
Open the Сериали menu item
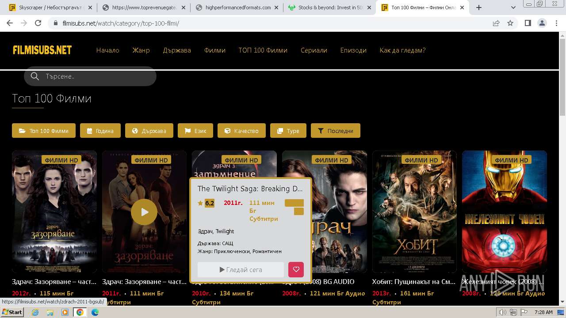(x=314, y=50)
